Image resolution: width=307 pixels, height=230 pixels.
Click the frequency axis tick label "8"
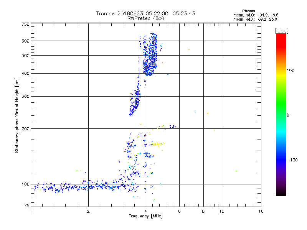203,211
